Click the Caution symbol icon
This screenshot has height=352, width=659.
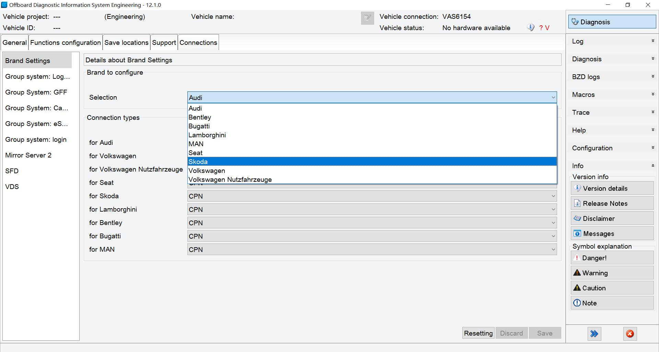[x=577, y=288]
